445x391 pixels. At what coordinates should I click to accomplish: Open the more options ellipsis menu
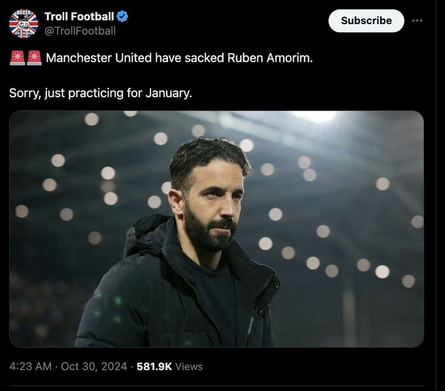pos(417,20)
